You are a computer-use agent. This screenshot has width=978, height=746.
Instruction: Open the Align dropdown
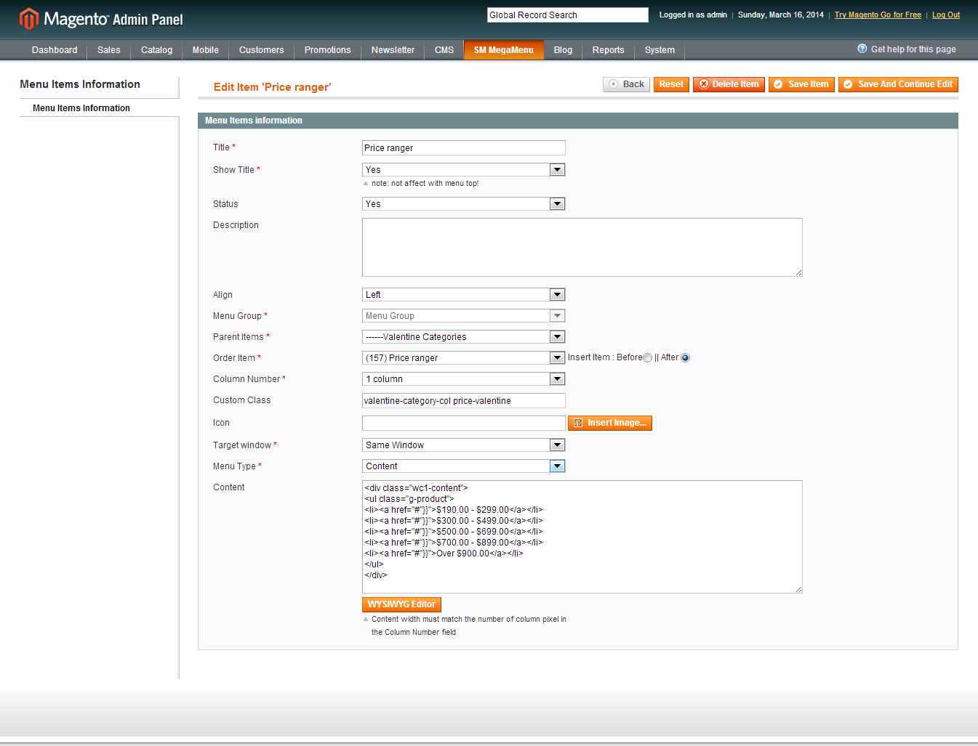click(x=464, y=295)
